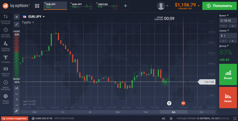Open the Открытые позиции sidebar panel

[6, 19]
